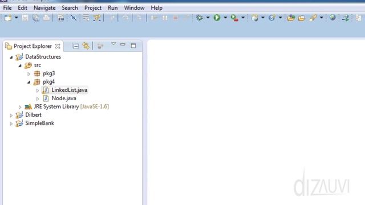
Task: Expand the SimpleBank project
Action: [x=11, y=124]
